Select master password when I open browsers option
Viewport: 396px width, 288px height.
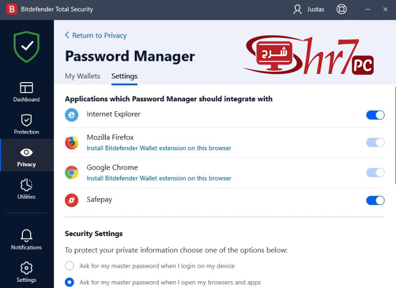pyautogui.click(x=70, y=282)
